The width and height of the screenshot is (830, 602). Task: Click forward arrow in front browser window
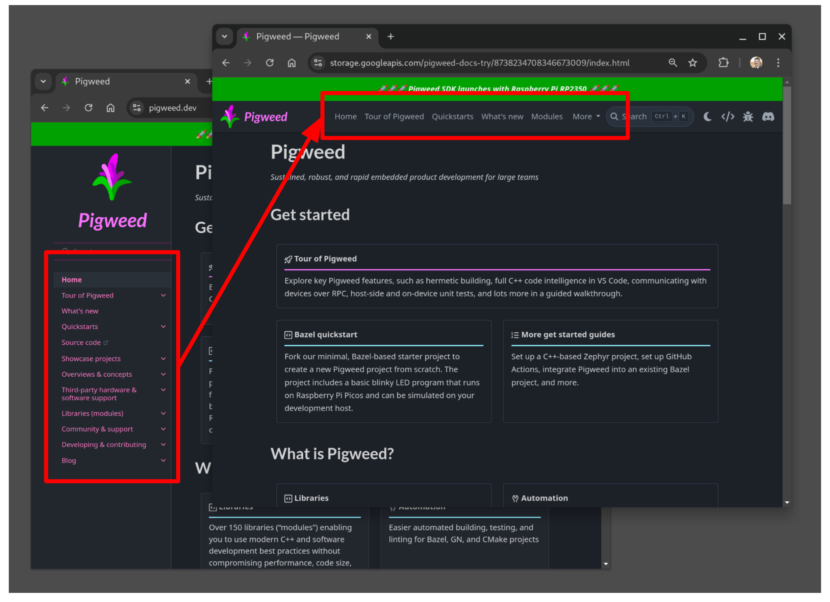(x=248, y=63)
